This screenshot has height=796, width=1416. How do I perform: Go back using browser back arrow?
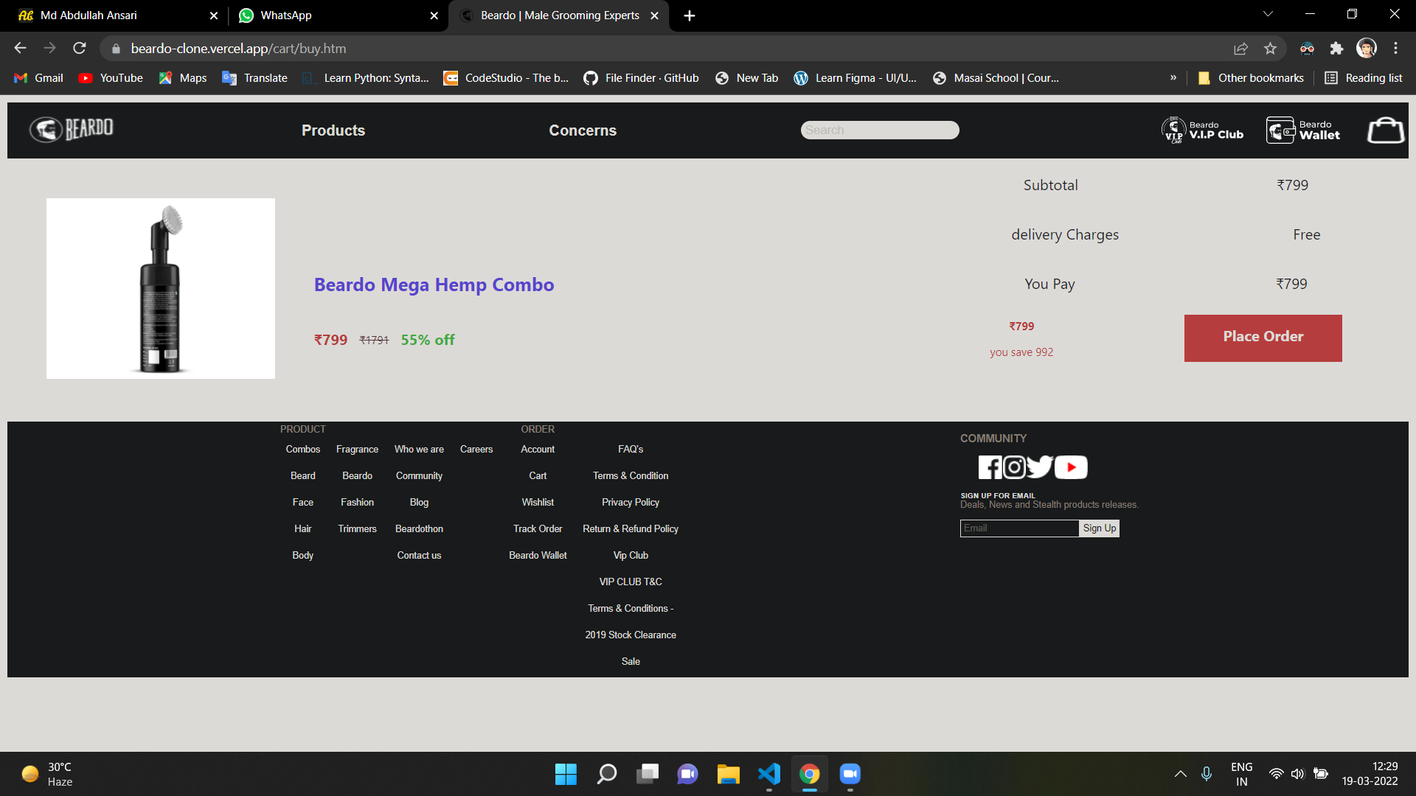pyautogui.click(x=20, y=49)
